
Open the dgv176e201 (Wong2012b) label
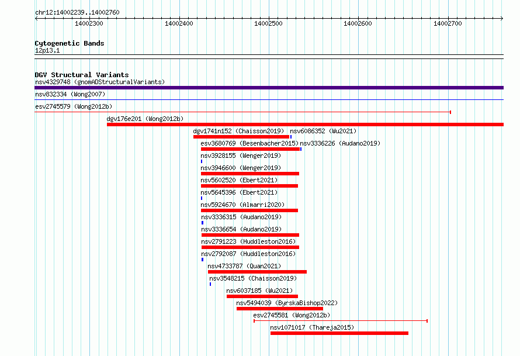pos(145,119)
